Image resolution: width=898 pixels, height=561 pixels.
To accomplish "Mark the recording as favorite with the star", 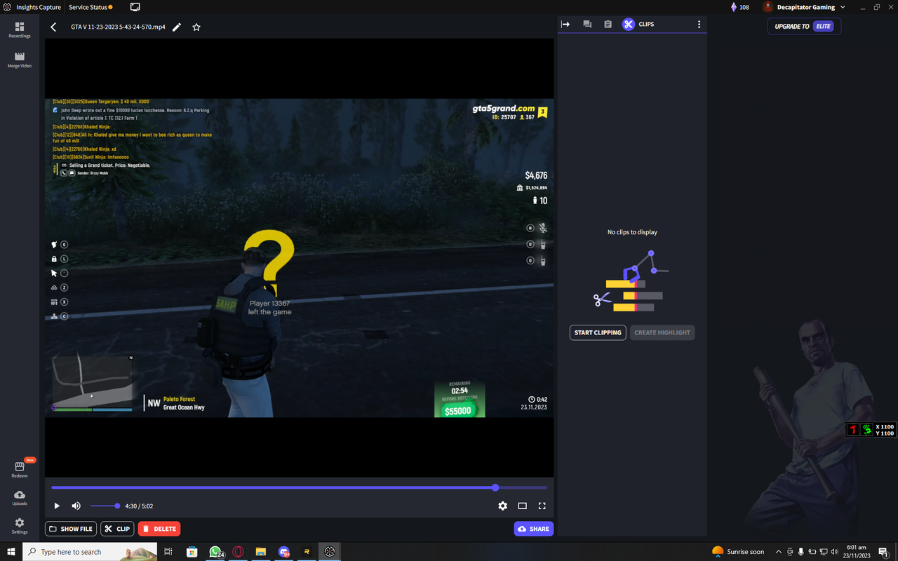I will [x=196, y=27].
